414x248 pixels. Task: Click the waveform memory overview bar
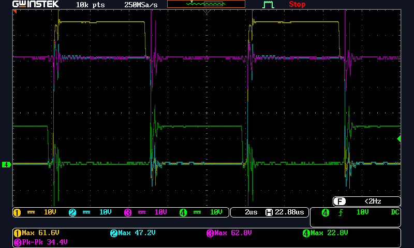tap(206, 4)
